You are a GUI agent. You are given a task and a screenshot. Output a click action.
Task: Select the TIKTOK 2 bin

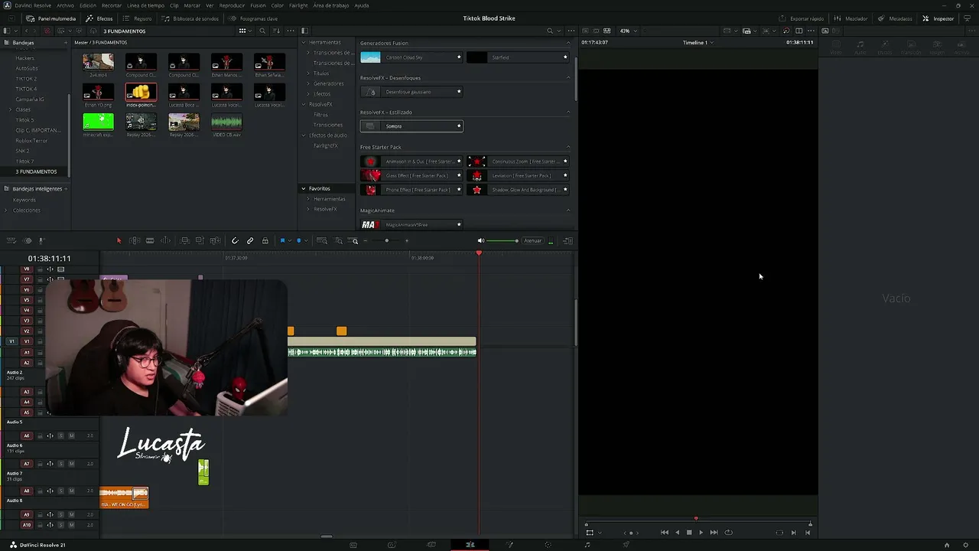point(26,79)
